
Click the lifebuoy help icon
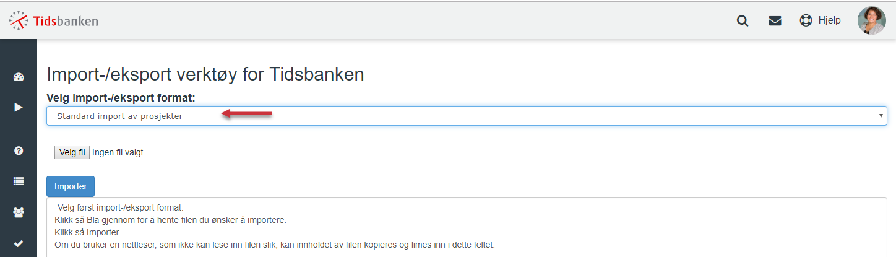click(x=806, y=20)
